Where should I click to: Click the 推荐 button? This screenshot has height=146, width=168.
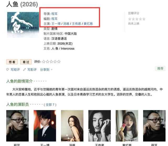tap(160, 68)
